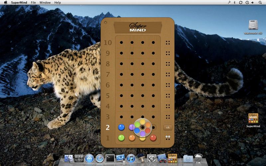
Task: Click the eye-on-screen icon in the Dock
Action: tap(121, 158)
